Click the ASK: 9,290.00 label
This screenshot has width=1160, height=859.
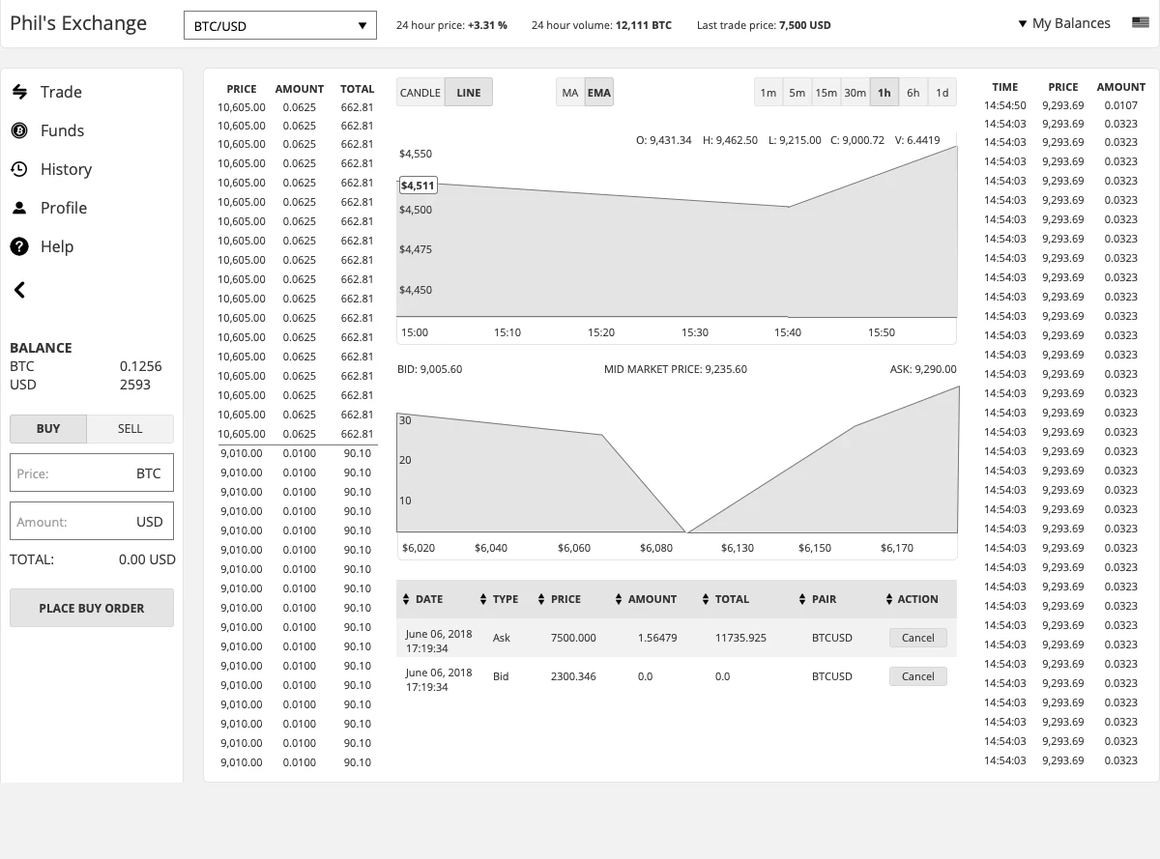pyautogui.click(x=923, y=369)
